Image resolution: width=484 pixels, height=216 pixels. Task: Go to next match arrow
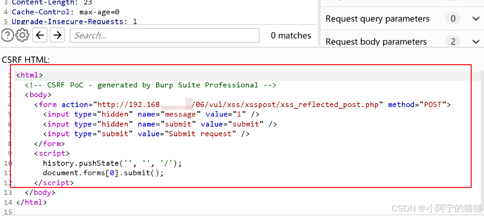tap(57, 35)
